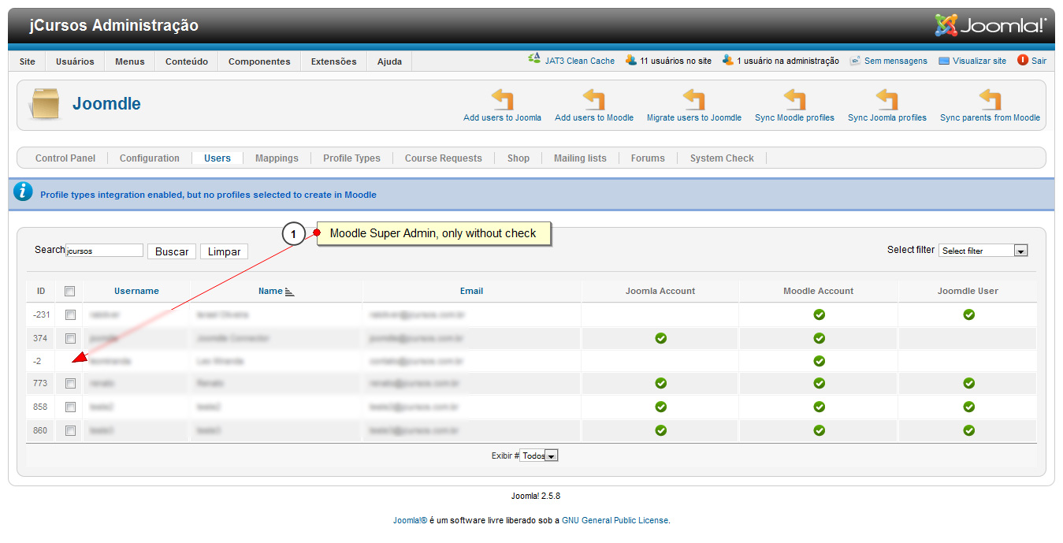Toggle the select-all checkbox in table header
Image resolution: width=1063 pixels, height=543 pixels.
tap(70, 291)
